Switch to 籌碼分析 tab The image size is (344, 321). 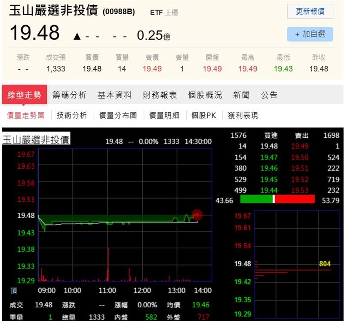[x=69, y=95]
